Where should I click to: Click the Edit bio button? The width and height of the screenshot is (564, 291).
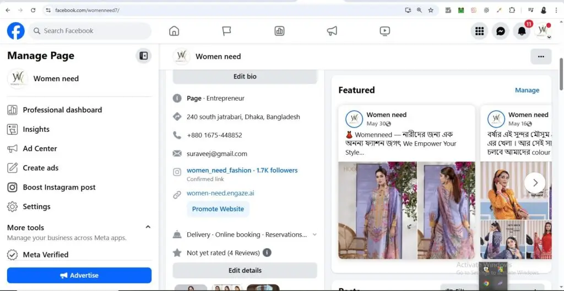pyautogui.click(x=245, y=77)
